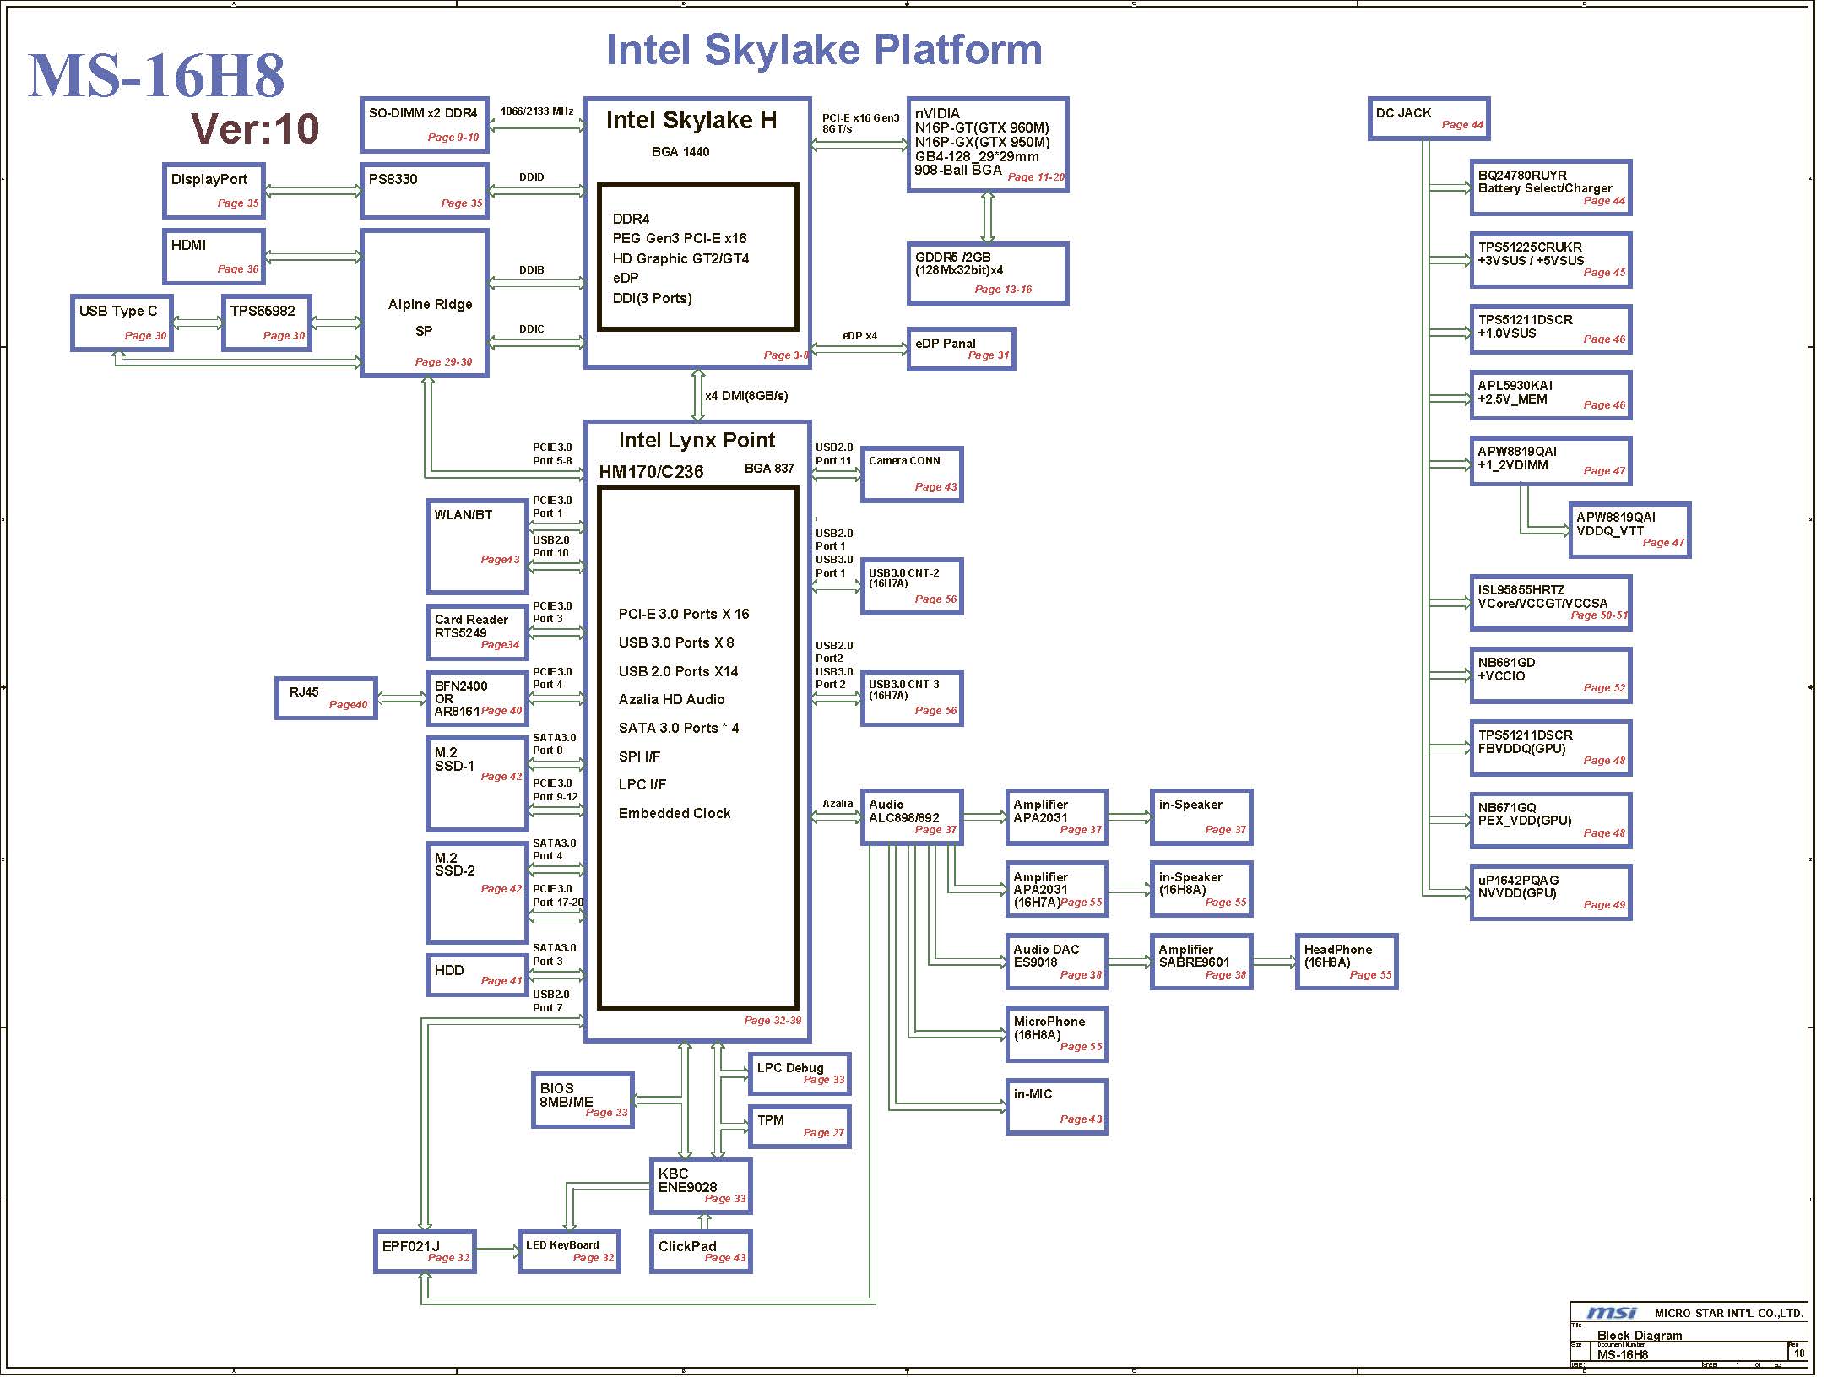Click the "Intel Skylake Platform" title
The height and width of the screenshot is (1377, 1827).
(824, 50)
